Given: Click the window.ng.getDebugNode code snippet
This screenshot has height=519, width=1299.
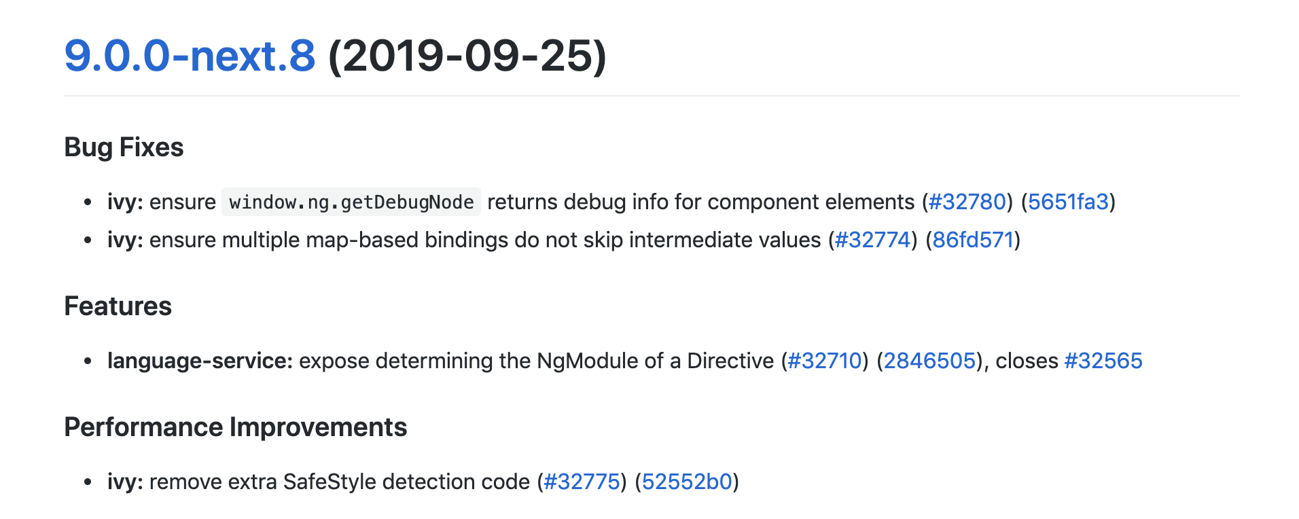Looking at the screenshot, I should point(351,202).
